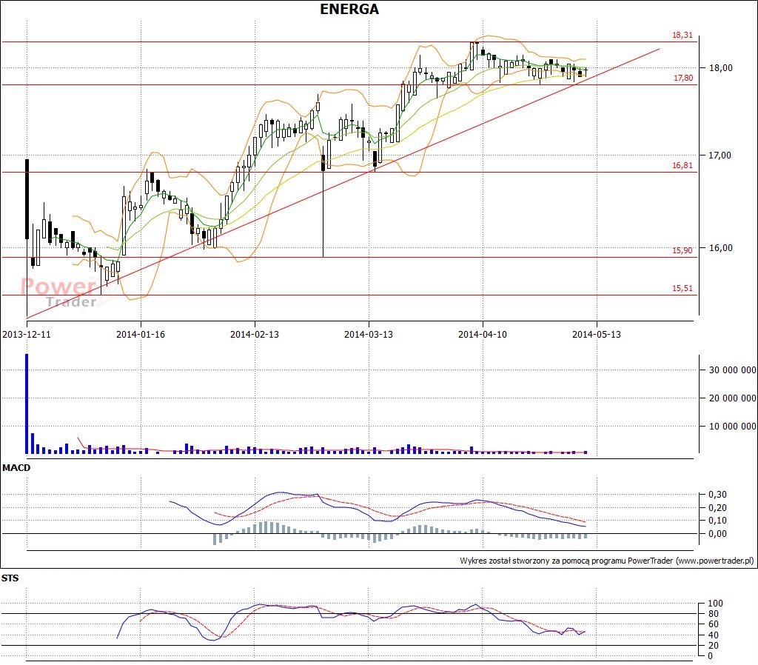Click the 0,10 MACD axis value
Image resolution: width=758 pixels, height=665 pixels.
click(x=717, y=521)
